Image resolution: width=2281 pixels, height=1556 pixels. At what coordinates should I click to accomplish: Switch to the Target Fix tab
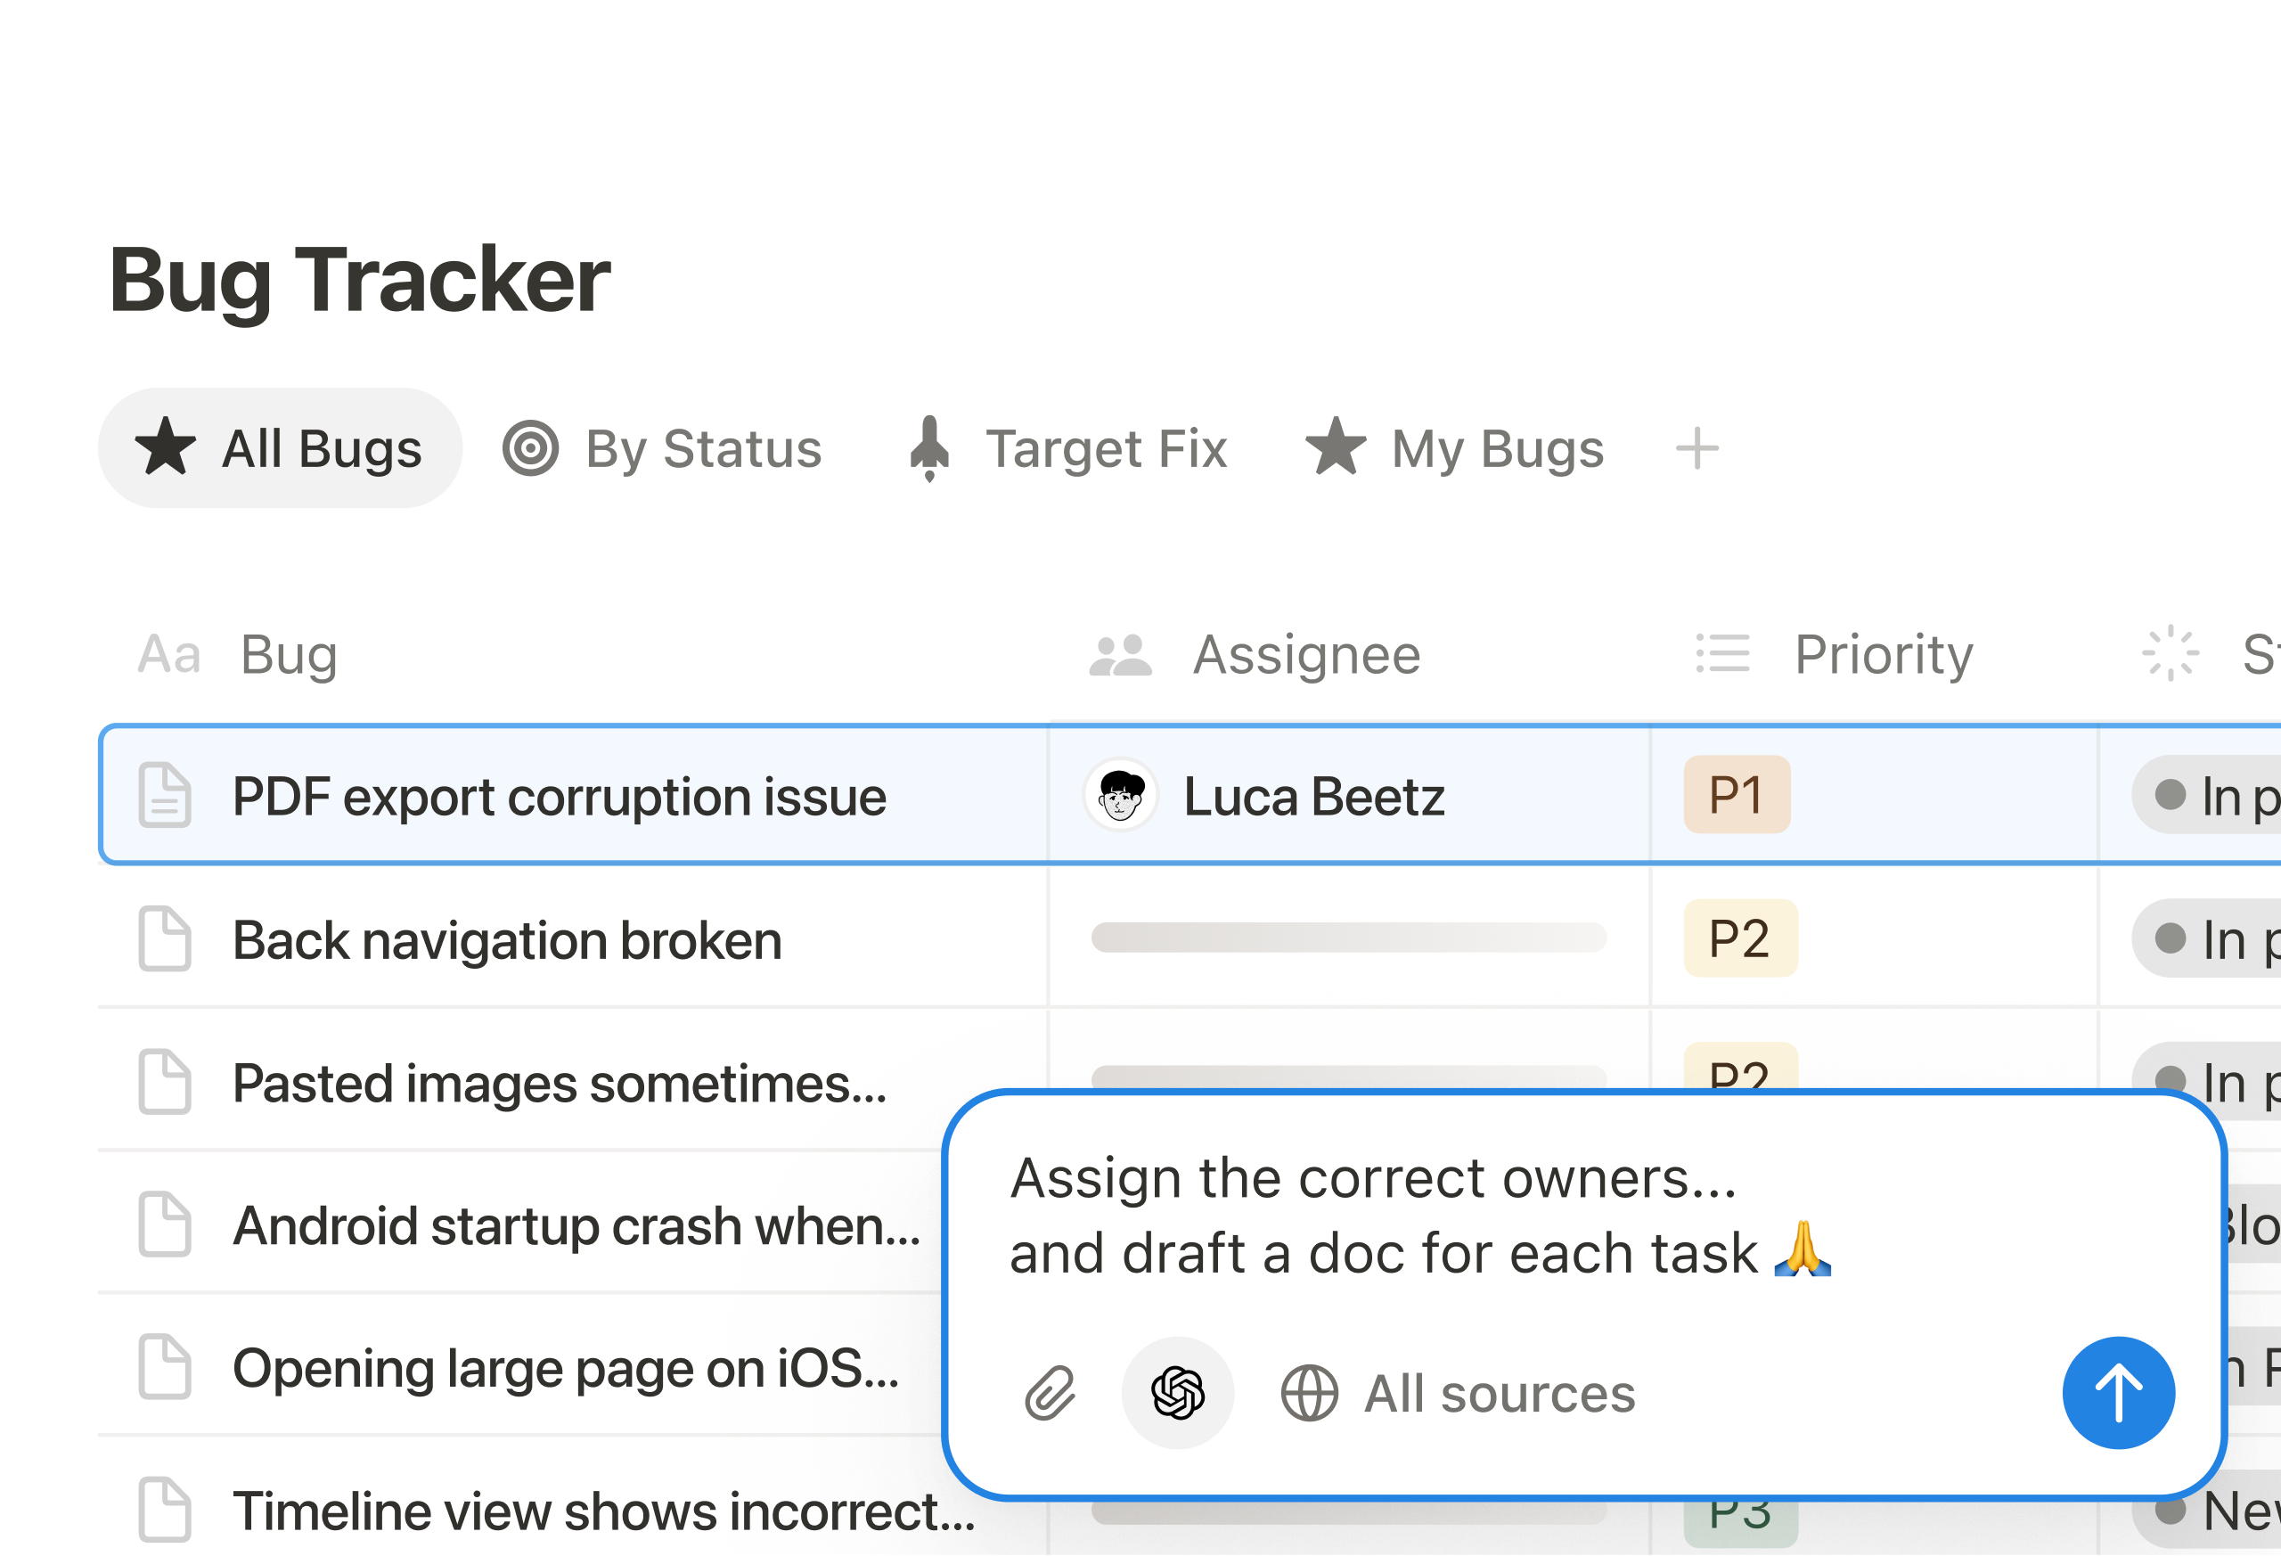pos(1067,448)
